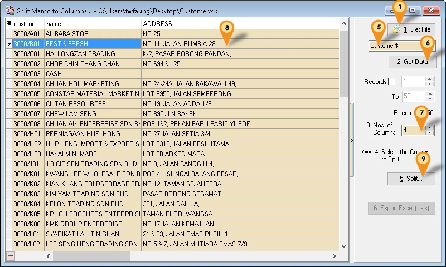Image resolution: width=446 pixels, height=267 pixels.
Task: Click KMK GROUP ENTERPRISE address cell
Action: pyautogui.click(x=240, y=224)
